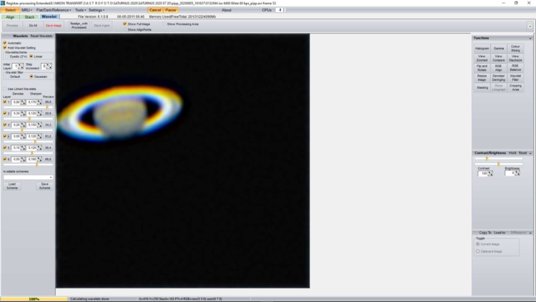
Task: Select the Default wavelet filter radio
Action: [x=7, y=77]
